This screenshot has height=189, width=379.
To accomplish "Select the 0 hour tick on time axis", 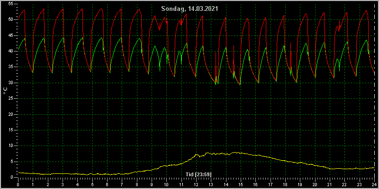I will [x=18, y=184].
